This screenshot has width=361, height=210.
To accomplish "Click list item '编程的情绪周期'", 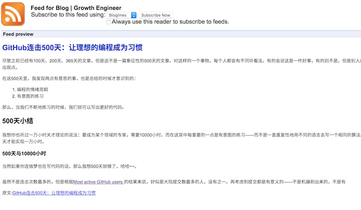I will (32, 90).
